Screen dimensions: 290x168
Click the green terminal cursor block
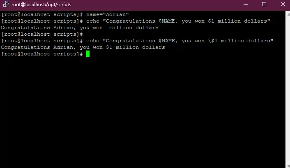88,54
